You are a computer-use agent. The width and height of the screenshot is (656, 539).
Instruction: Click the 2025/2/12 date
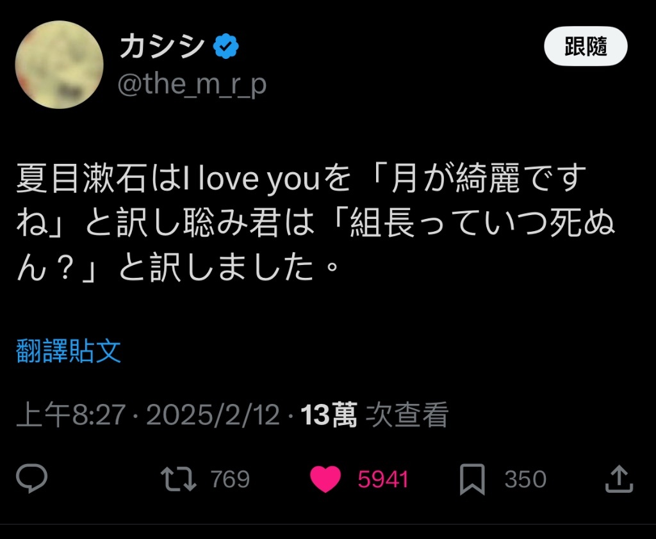point(213,415)
